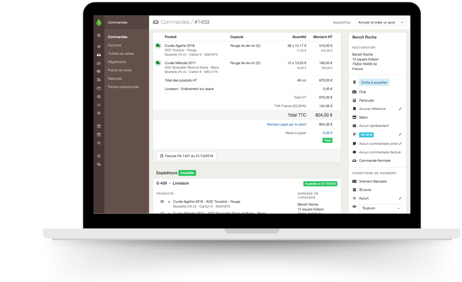Image resolution: width=462 pixels, height=282 pixels.
Task: Edit private comment with pencil icon
Action: [400, 144]
